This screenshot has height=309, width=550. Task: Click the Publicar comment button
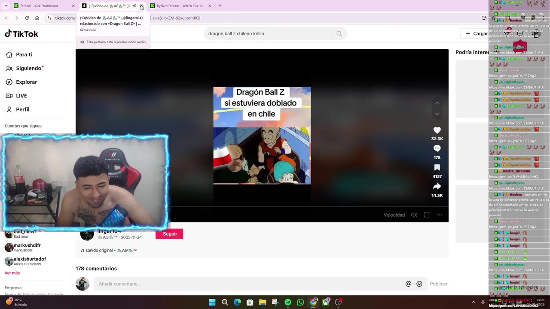pos(439,284)
